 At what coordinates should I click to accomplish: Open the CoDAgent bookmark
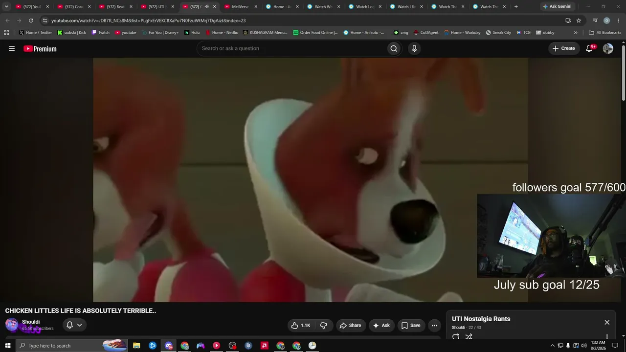point(426,33)
